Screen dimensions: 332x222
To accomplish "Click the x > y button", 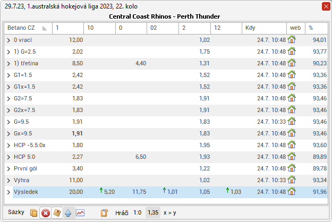I will [171, 212].
